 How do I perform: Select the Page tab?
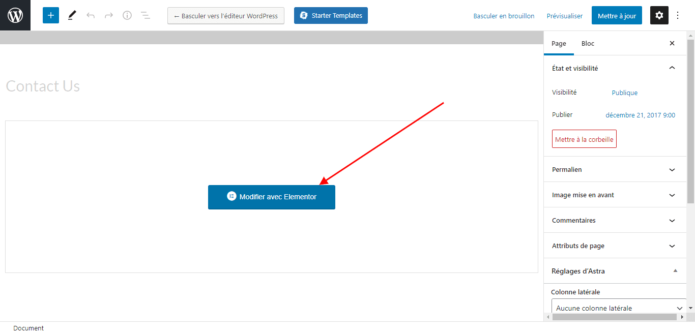point(559,43)
